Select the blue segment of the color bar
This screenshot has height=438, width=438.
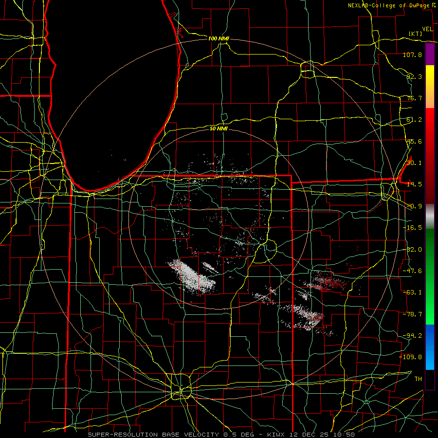tap(430, 347)
